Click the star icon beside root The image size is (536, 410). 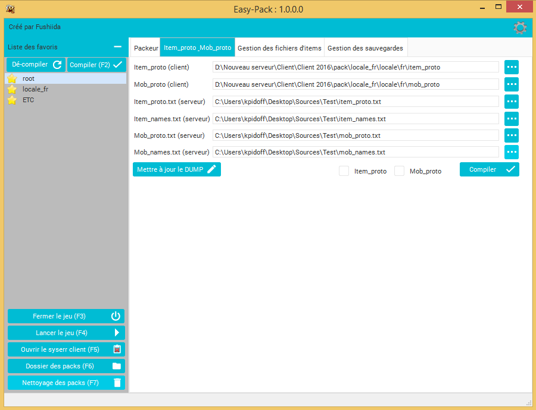pyautogui.click(x=13, y=78)
